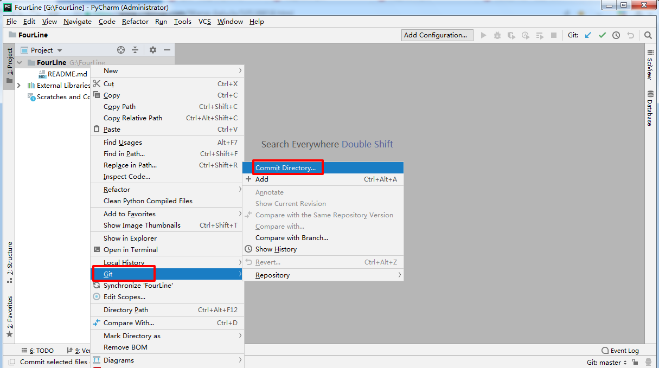The width and height of the screenshot is (659, 368).
Task: Click the tool window toggle icon in status bar
Action: click(x=11, y=362)
